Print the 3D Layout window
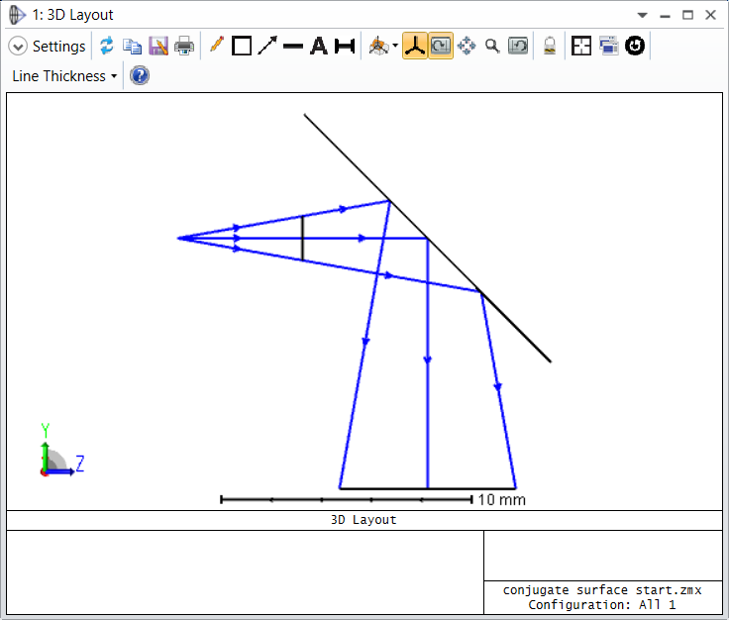 pos(184,46)
